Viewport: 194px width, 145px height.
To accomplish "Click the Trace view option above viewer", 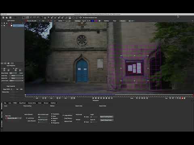I will [x=114, y=21].
